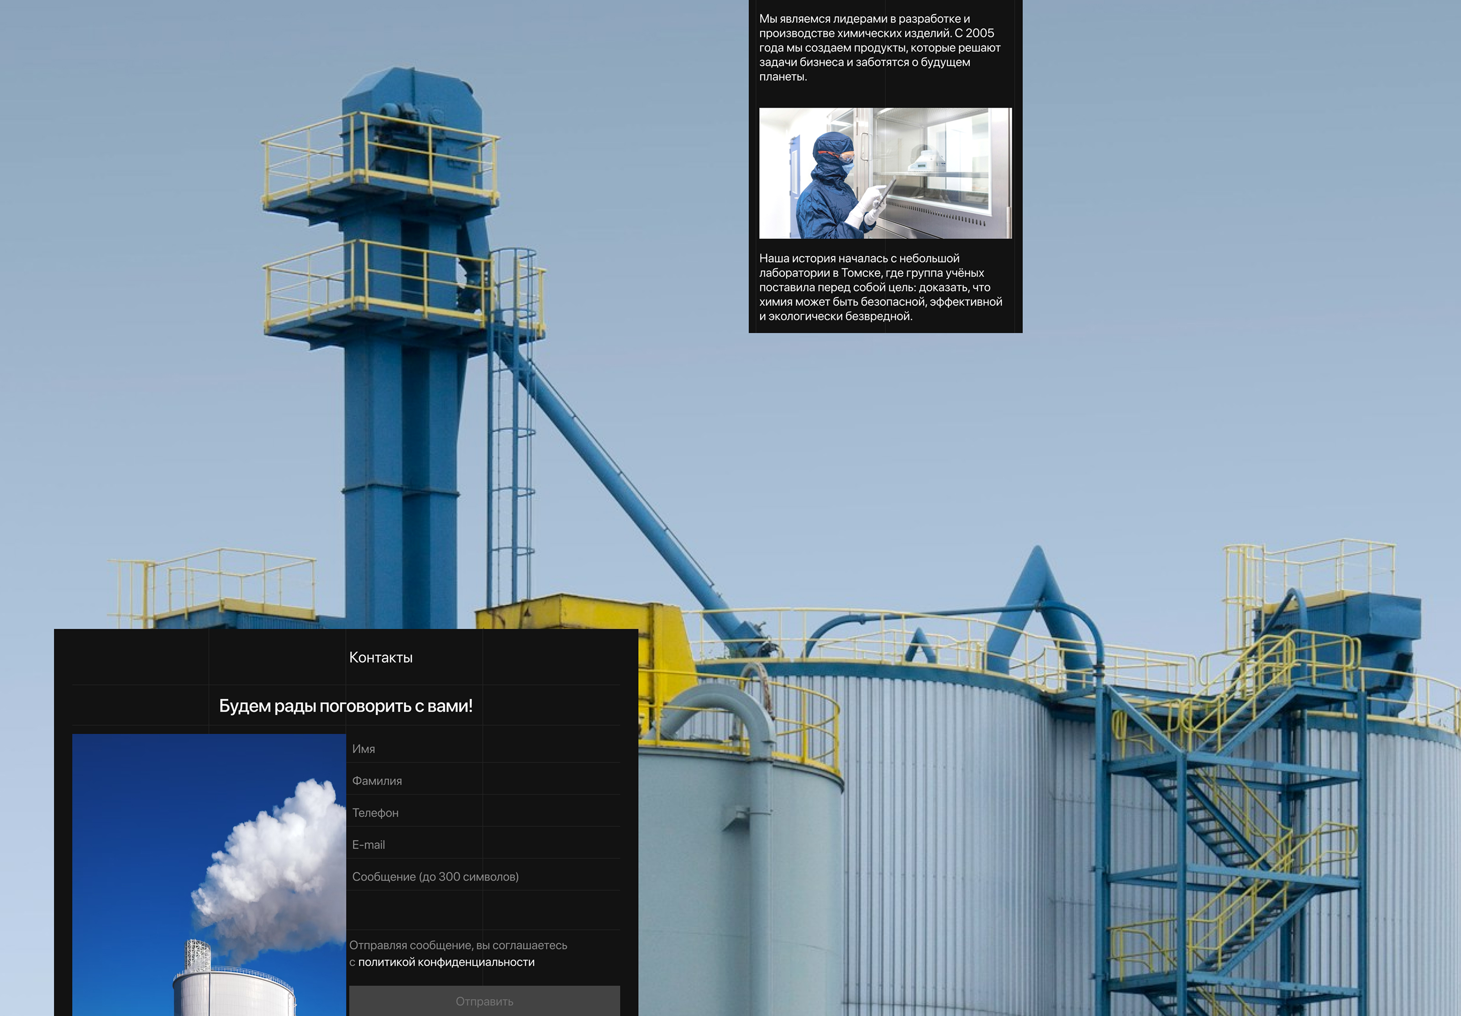1461x1016 pixels.
Task: Click the Контакты section title
Action: (380, 657)
